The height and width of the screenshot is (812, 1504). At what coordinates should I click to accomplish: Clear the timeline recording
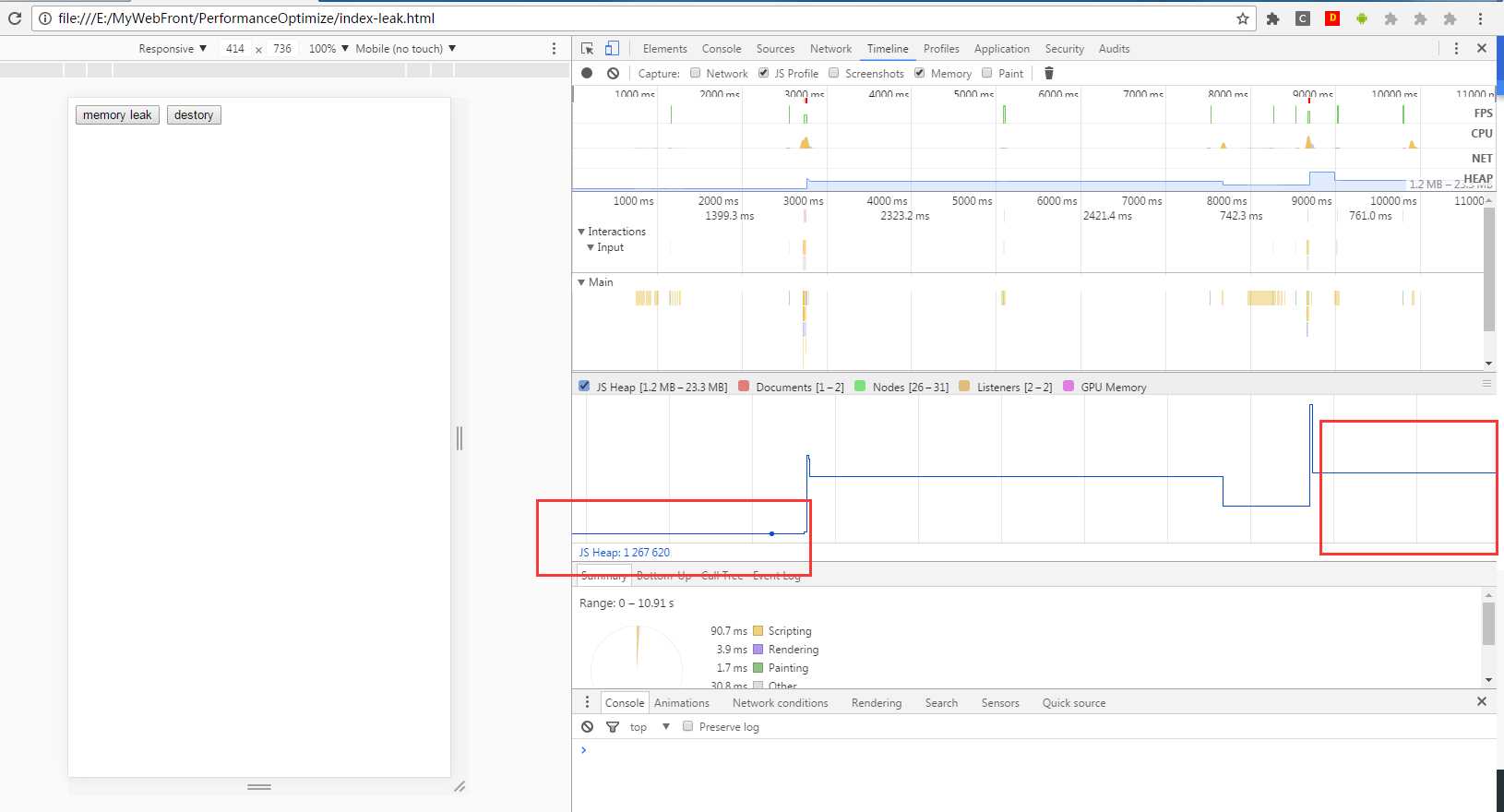[614, 74]
